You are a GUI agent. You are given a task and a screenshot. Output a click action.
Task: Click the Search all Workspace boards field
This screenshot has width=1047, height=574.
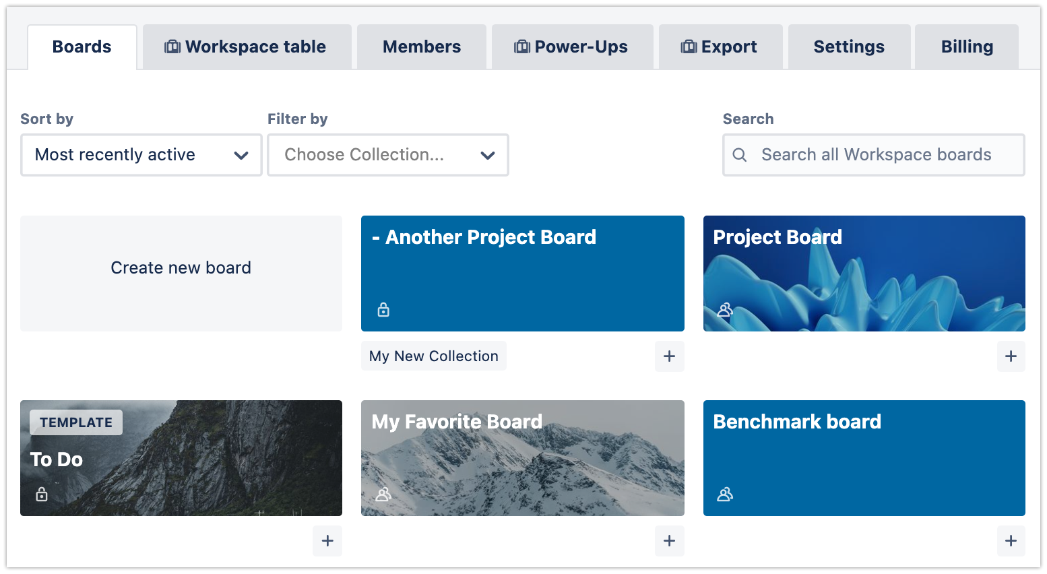click(874, 154)
